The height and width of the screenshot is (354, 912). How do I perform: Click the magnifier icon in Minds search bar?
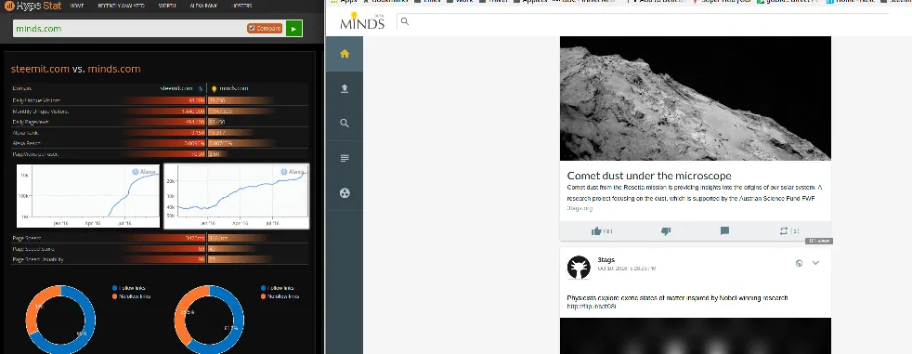pyautogui.click(x=405, y=21)
